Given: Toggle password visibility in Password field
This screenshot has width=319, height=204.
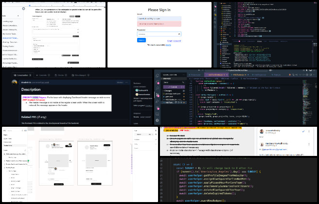Looking at the screenshot, I should click(179, 34).
